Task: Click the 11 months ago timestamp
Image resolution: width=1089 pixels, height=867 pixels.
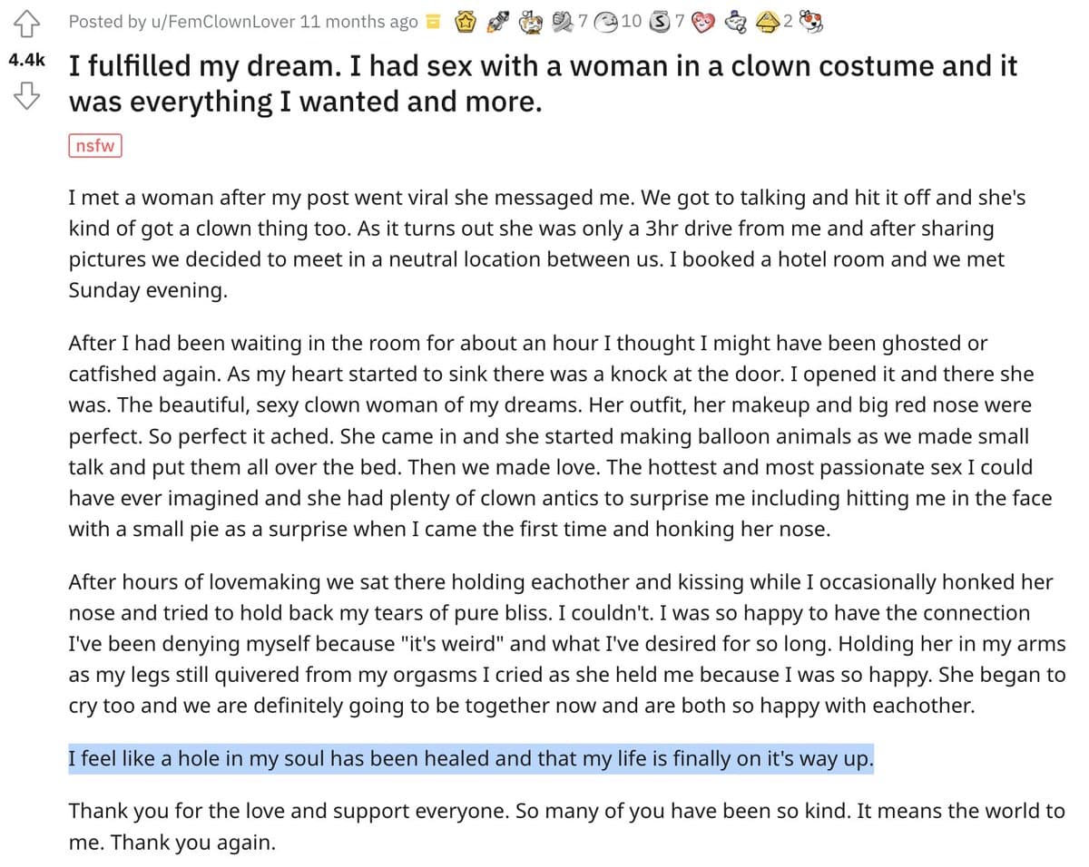Action: pos(358,22)
